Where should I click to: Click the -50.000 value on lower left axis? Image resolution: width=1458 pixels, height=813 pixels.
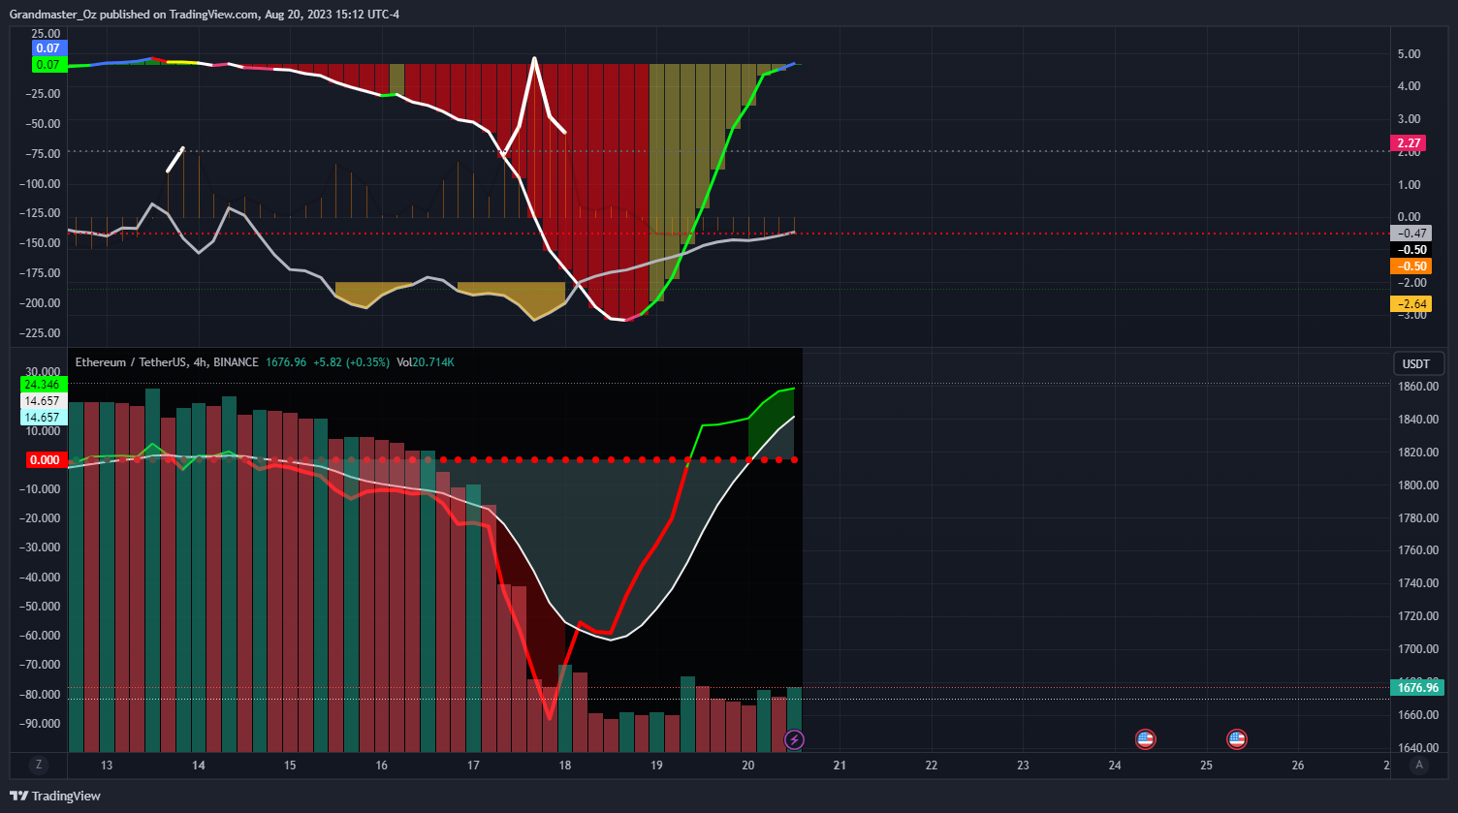(x=42, y=607)
